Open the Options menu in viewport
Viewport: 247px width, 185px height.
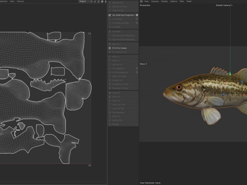pyautogui.click(x=173, y=2)
